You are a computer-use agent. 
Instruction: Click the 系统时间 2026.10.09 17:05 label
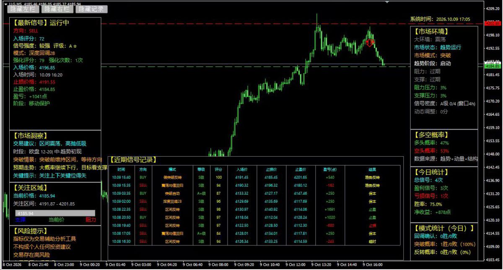pyautogui.click(x=440, y=19)
